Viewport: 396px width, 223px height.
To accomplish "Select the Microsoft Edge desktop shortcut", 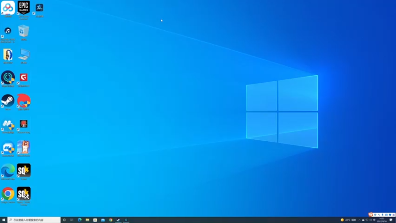I will [8, 172].
